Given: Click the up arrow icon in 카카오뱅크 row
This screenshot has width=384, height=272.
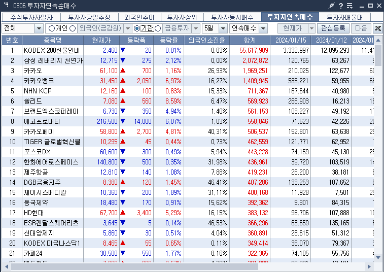Looking at the screenshot, I should (123, 81).
